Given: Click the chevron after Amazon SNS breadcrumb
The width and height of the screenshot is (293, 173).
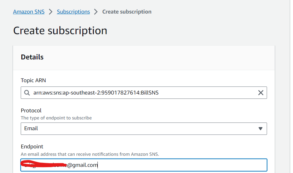Looking at the screenshot, I should tap(51, 12).
